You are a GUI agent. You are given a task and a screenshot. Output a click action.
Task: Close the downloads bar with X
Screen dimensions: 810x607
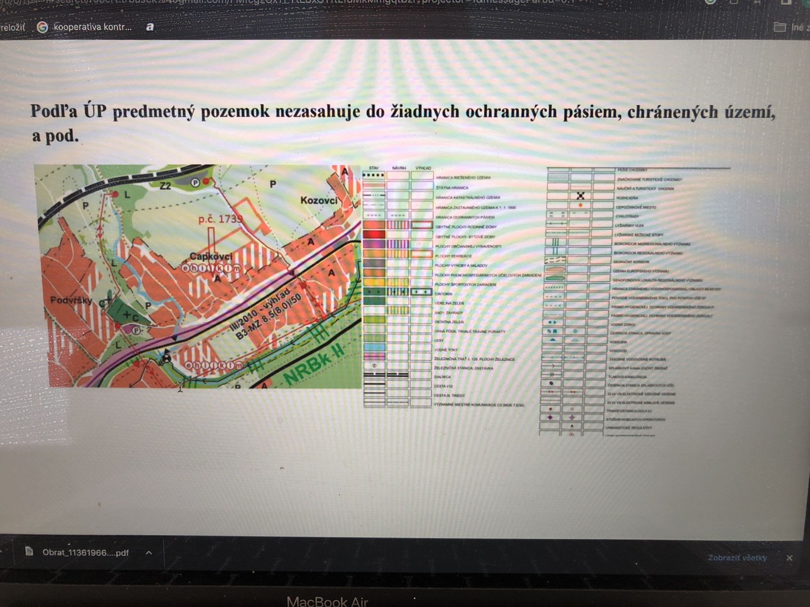pyautogui.click(x=789, y=558)
